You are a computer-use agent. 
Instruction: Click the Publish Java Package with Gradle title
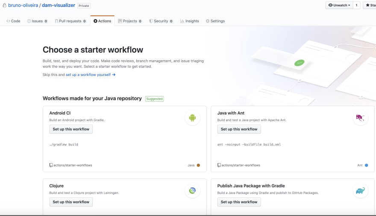(x=251, y=186)
